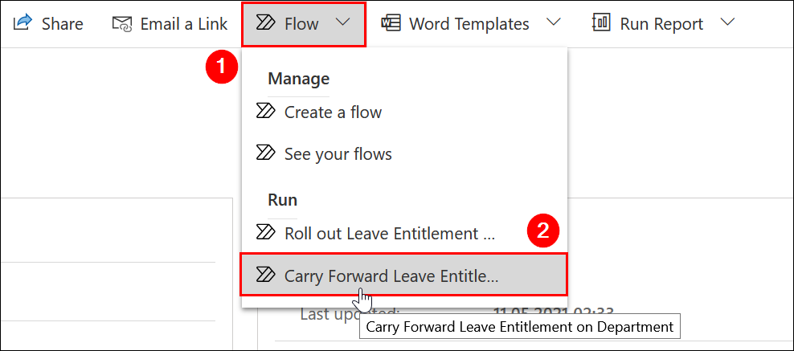This screenshot has width=794, height=351.
Task: Click the Share arrow icon
Action: click(22, 23)
